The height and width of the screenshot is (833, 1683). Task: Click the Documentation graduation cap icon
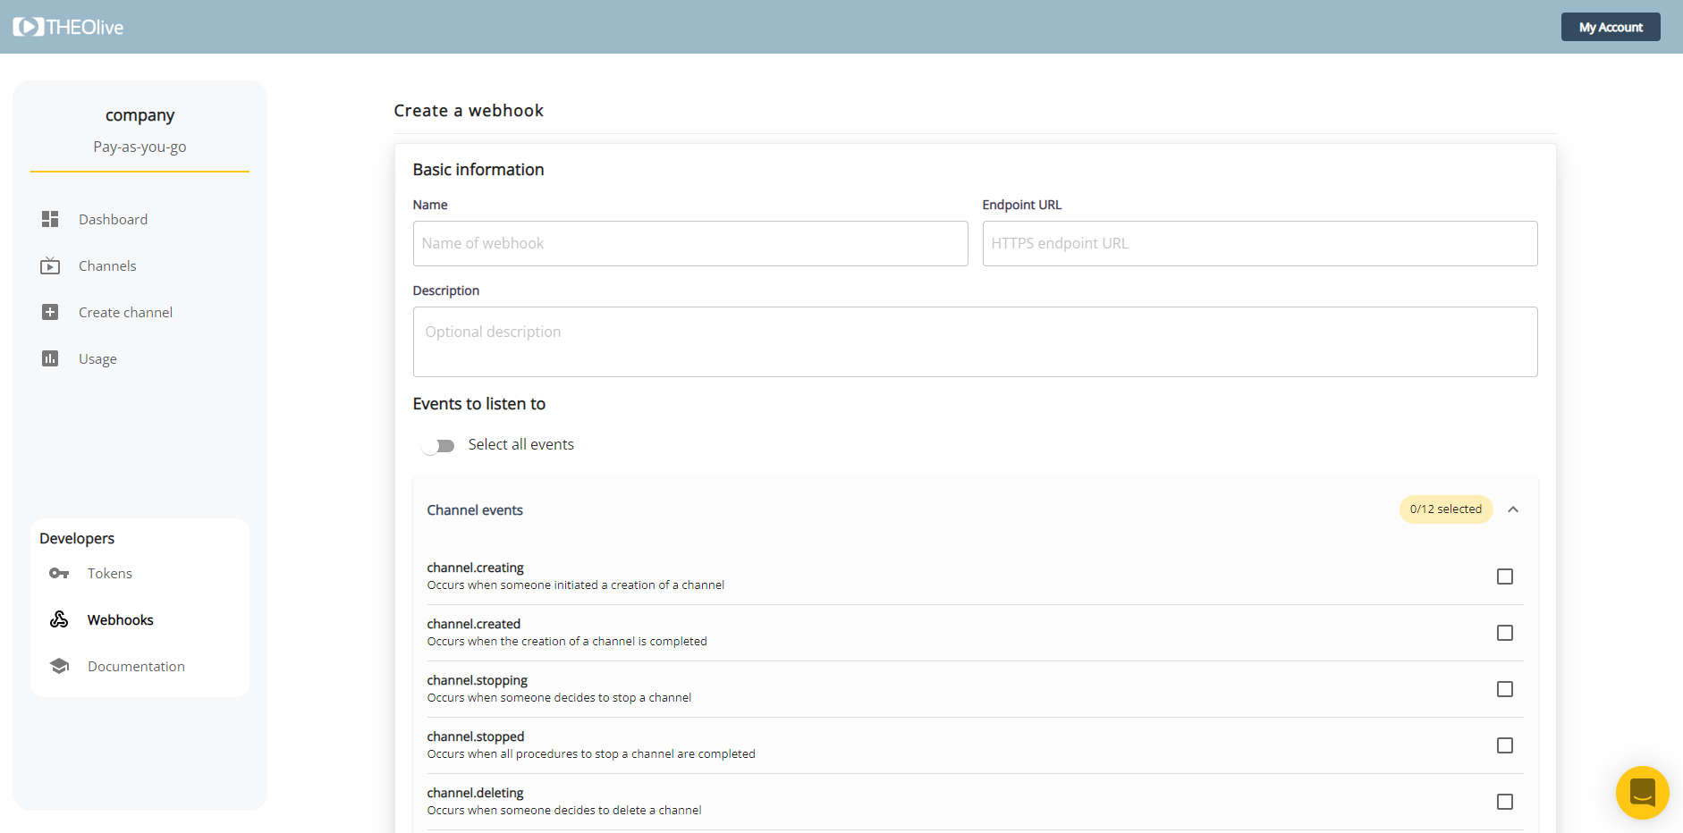pyautogui.click(x=59, y=666)
